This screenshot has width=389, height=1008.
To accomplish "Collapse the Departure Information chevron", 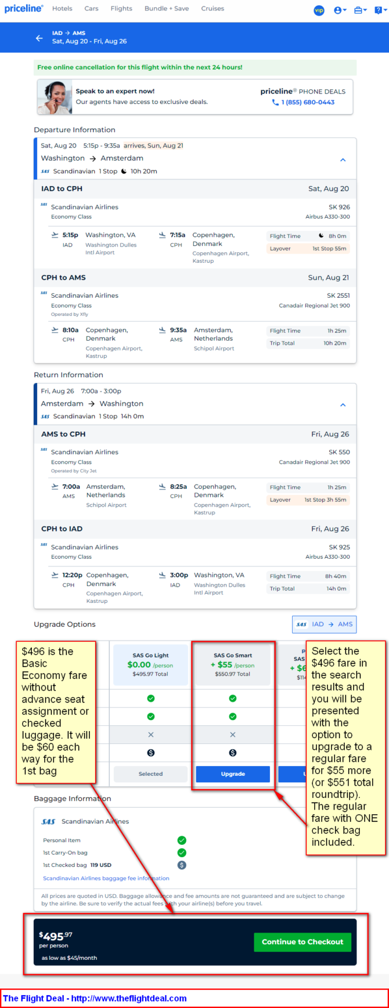I will pyautogui.click(x=343, y=160).
